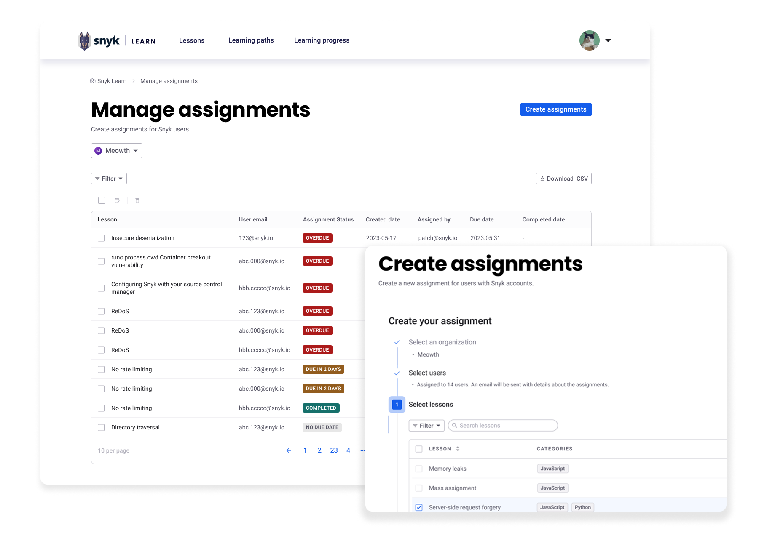Click the checkmark beside Select users
This screenshot has width=767, height=533.
pos(397,373)
